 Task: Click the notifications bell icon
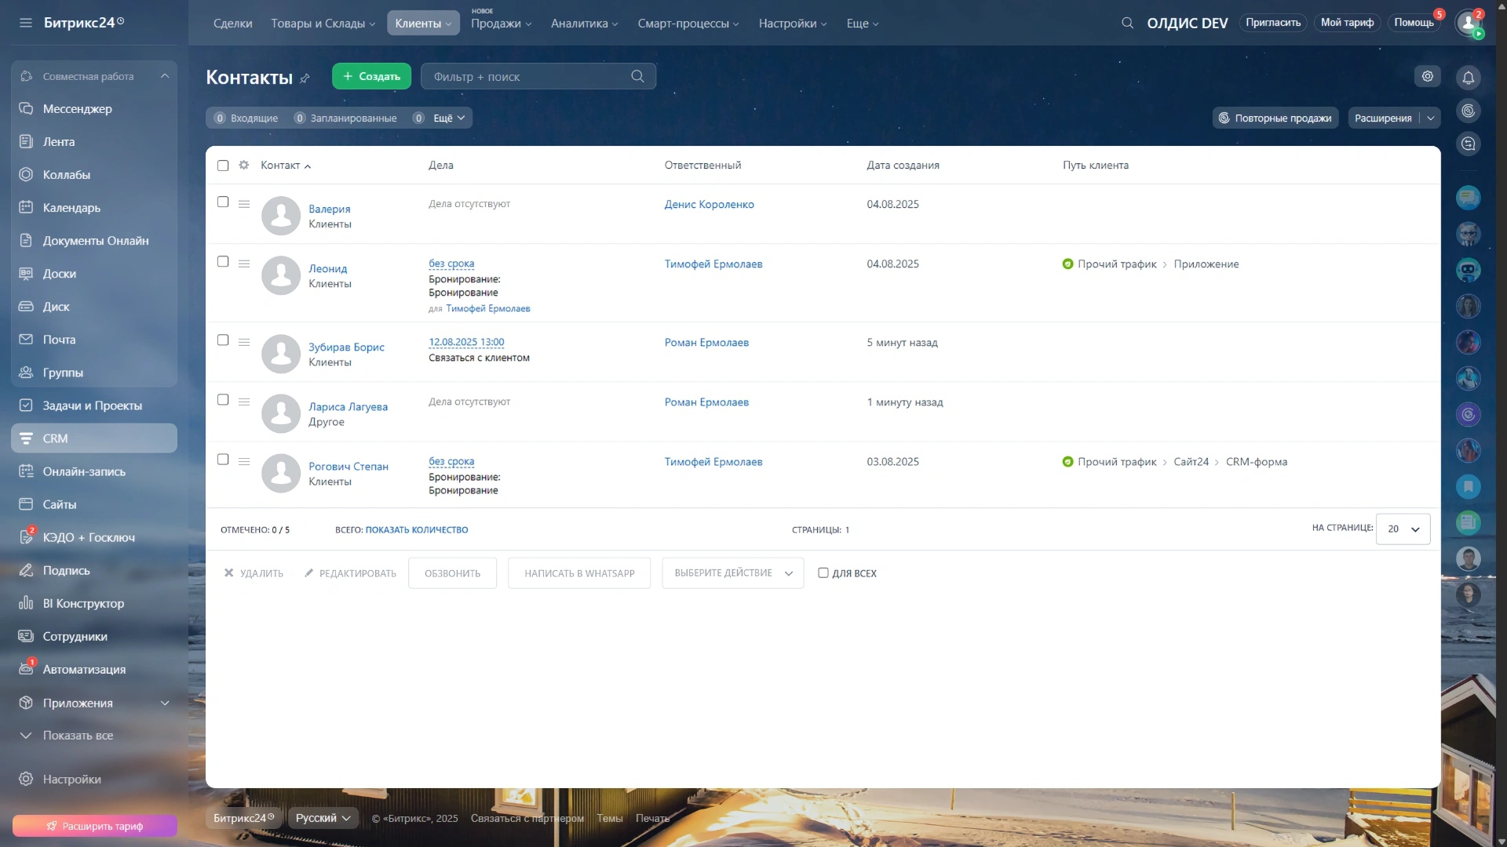click(x=1468, y=78)
